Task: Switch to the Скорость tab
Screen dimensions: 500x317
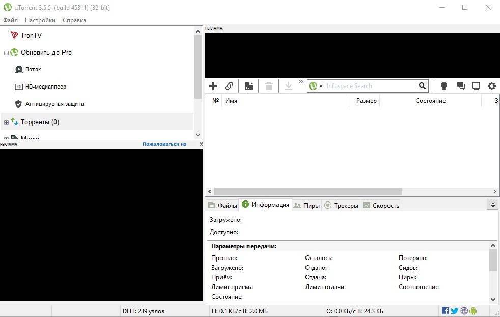Action: (x=381, y=206)
